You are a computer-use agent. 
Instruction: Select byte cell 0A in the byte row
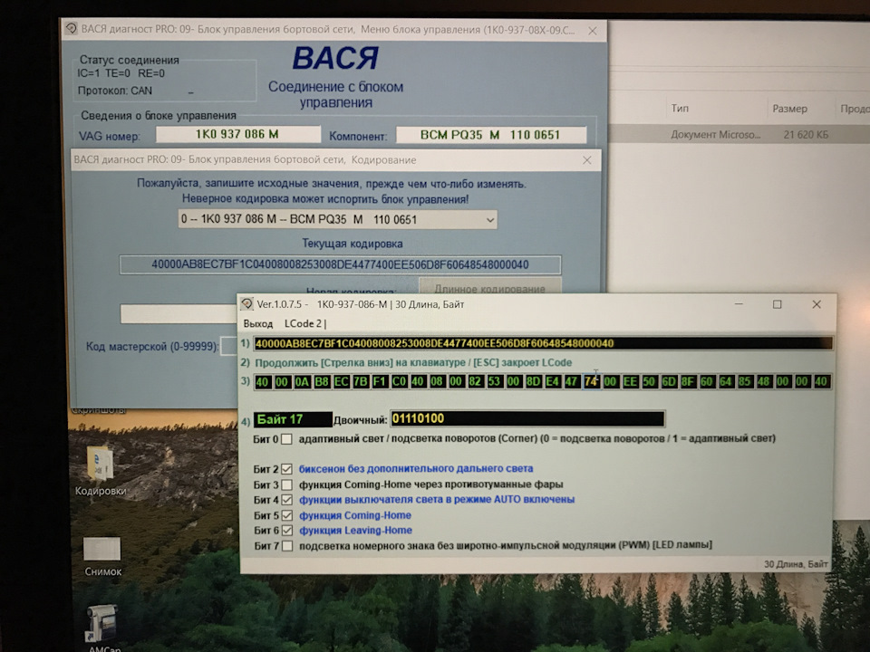(x=302, y=381)
